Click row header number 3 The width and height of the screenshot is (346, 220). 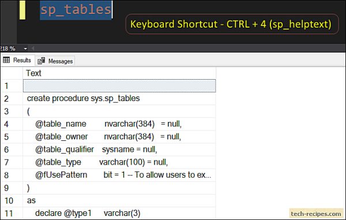point(12,111)
